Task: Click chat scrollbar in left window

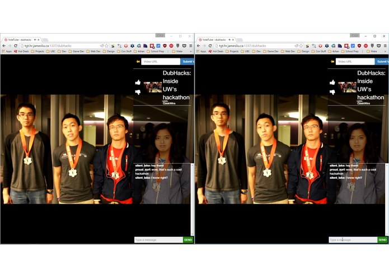Action: [x=192, y=199]
